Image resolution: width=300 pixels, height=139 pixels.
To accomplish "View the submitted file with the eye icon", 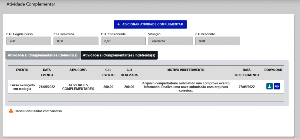I will click(x=277, y=86).
